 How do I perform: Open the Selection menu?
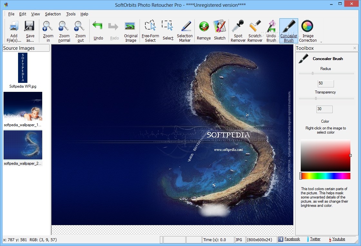point(53,14)
